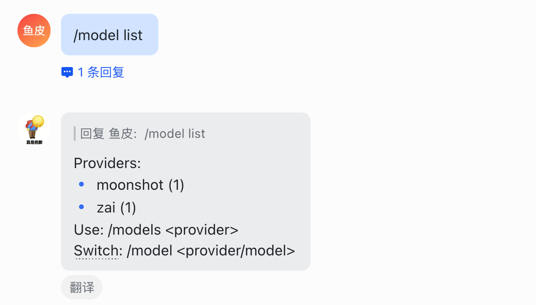The height and width of the screenshot is (305, 536).
Task: Click the gray quote bar in reply
Action: pyautogui.click(x=75, y=134)
